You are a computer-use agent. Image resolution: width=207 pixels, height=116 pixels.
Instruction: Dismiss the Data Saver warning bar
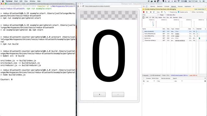pyautogui.click(x=205, y=9)
